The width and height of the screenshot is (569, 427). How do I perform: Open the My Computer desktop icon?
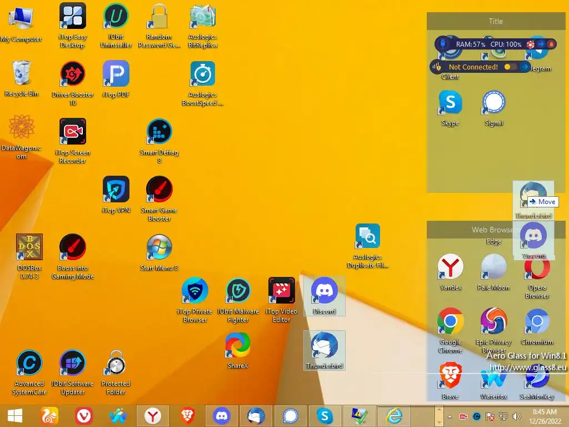[21, 24]
